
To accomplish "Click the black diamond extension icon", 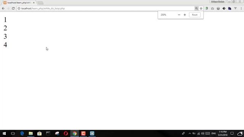I will tap(224, 8).
